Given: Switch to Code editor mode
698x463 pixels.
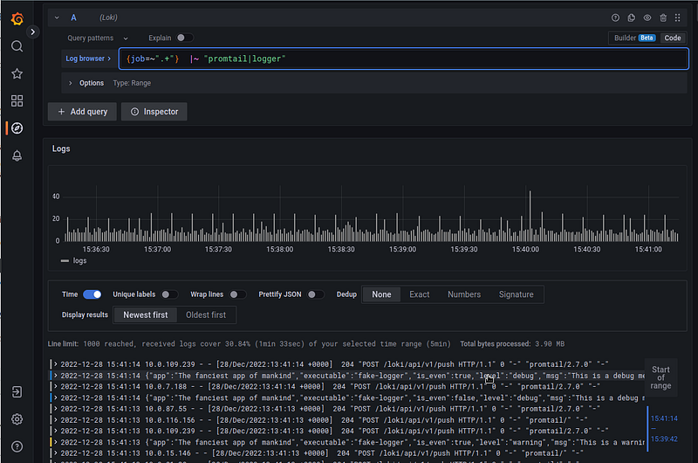Looking at the screenshot, I should (x=673, y=38).
